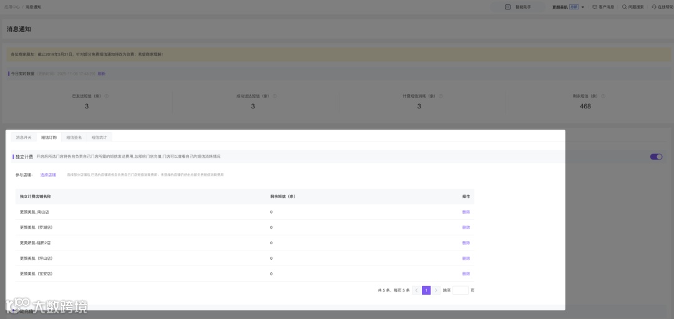
Task: Delete the 更颜美肌（坪山店）row
Action: 466,259
